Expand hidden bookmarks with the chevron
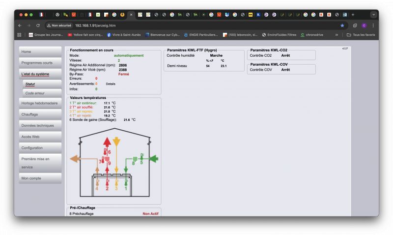 337,35
